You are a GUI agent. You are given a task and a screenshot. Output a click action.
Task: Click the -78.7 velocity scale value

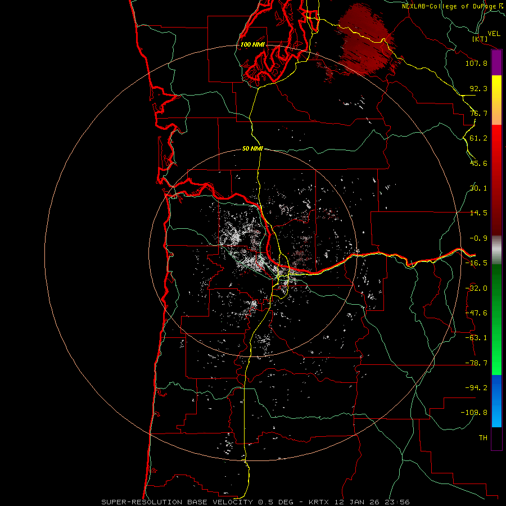(476, 363)
